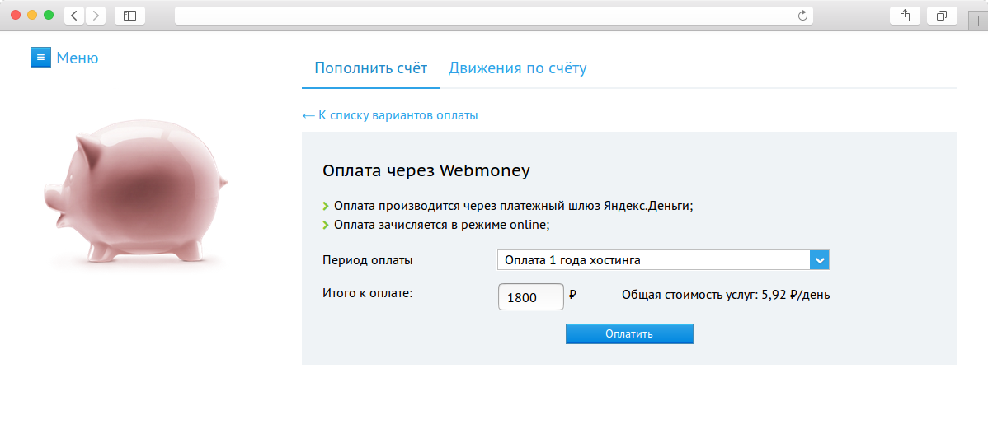Go back via 'К списку вариантов оплаты' link
Screen dimensions: 988x424
(x=390, y=116)
